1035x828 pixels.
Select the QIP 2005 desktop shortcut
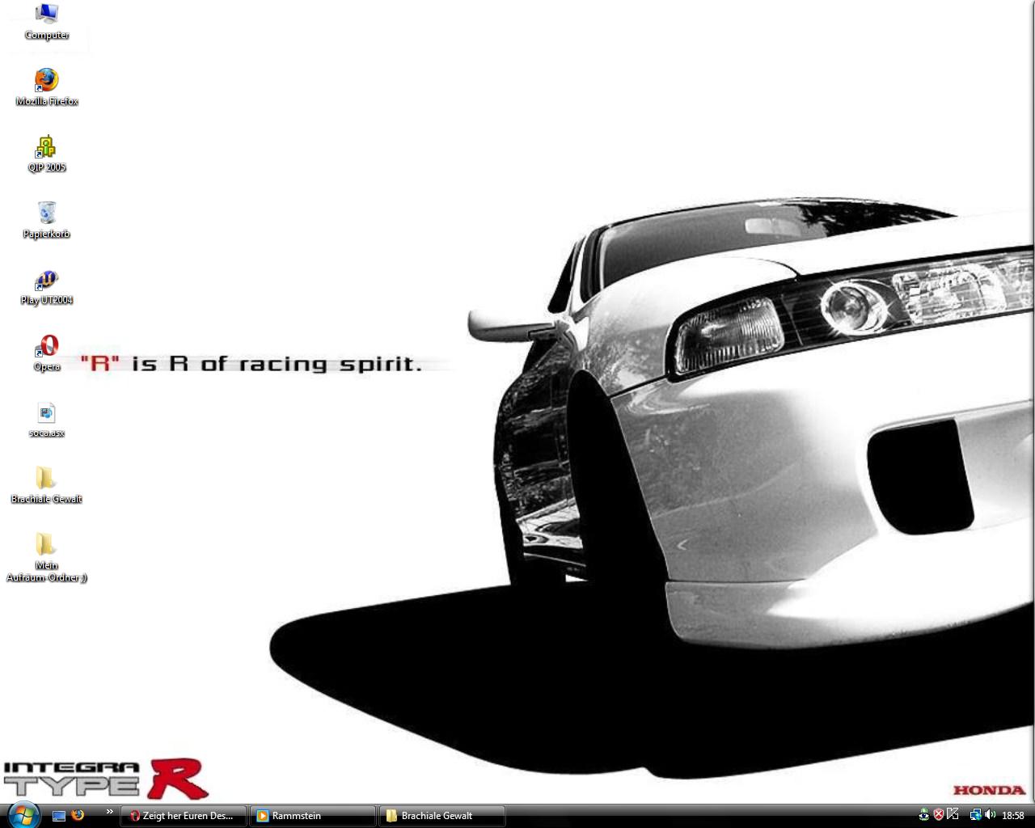coord(47,154)
